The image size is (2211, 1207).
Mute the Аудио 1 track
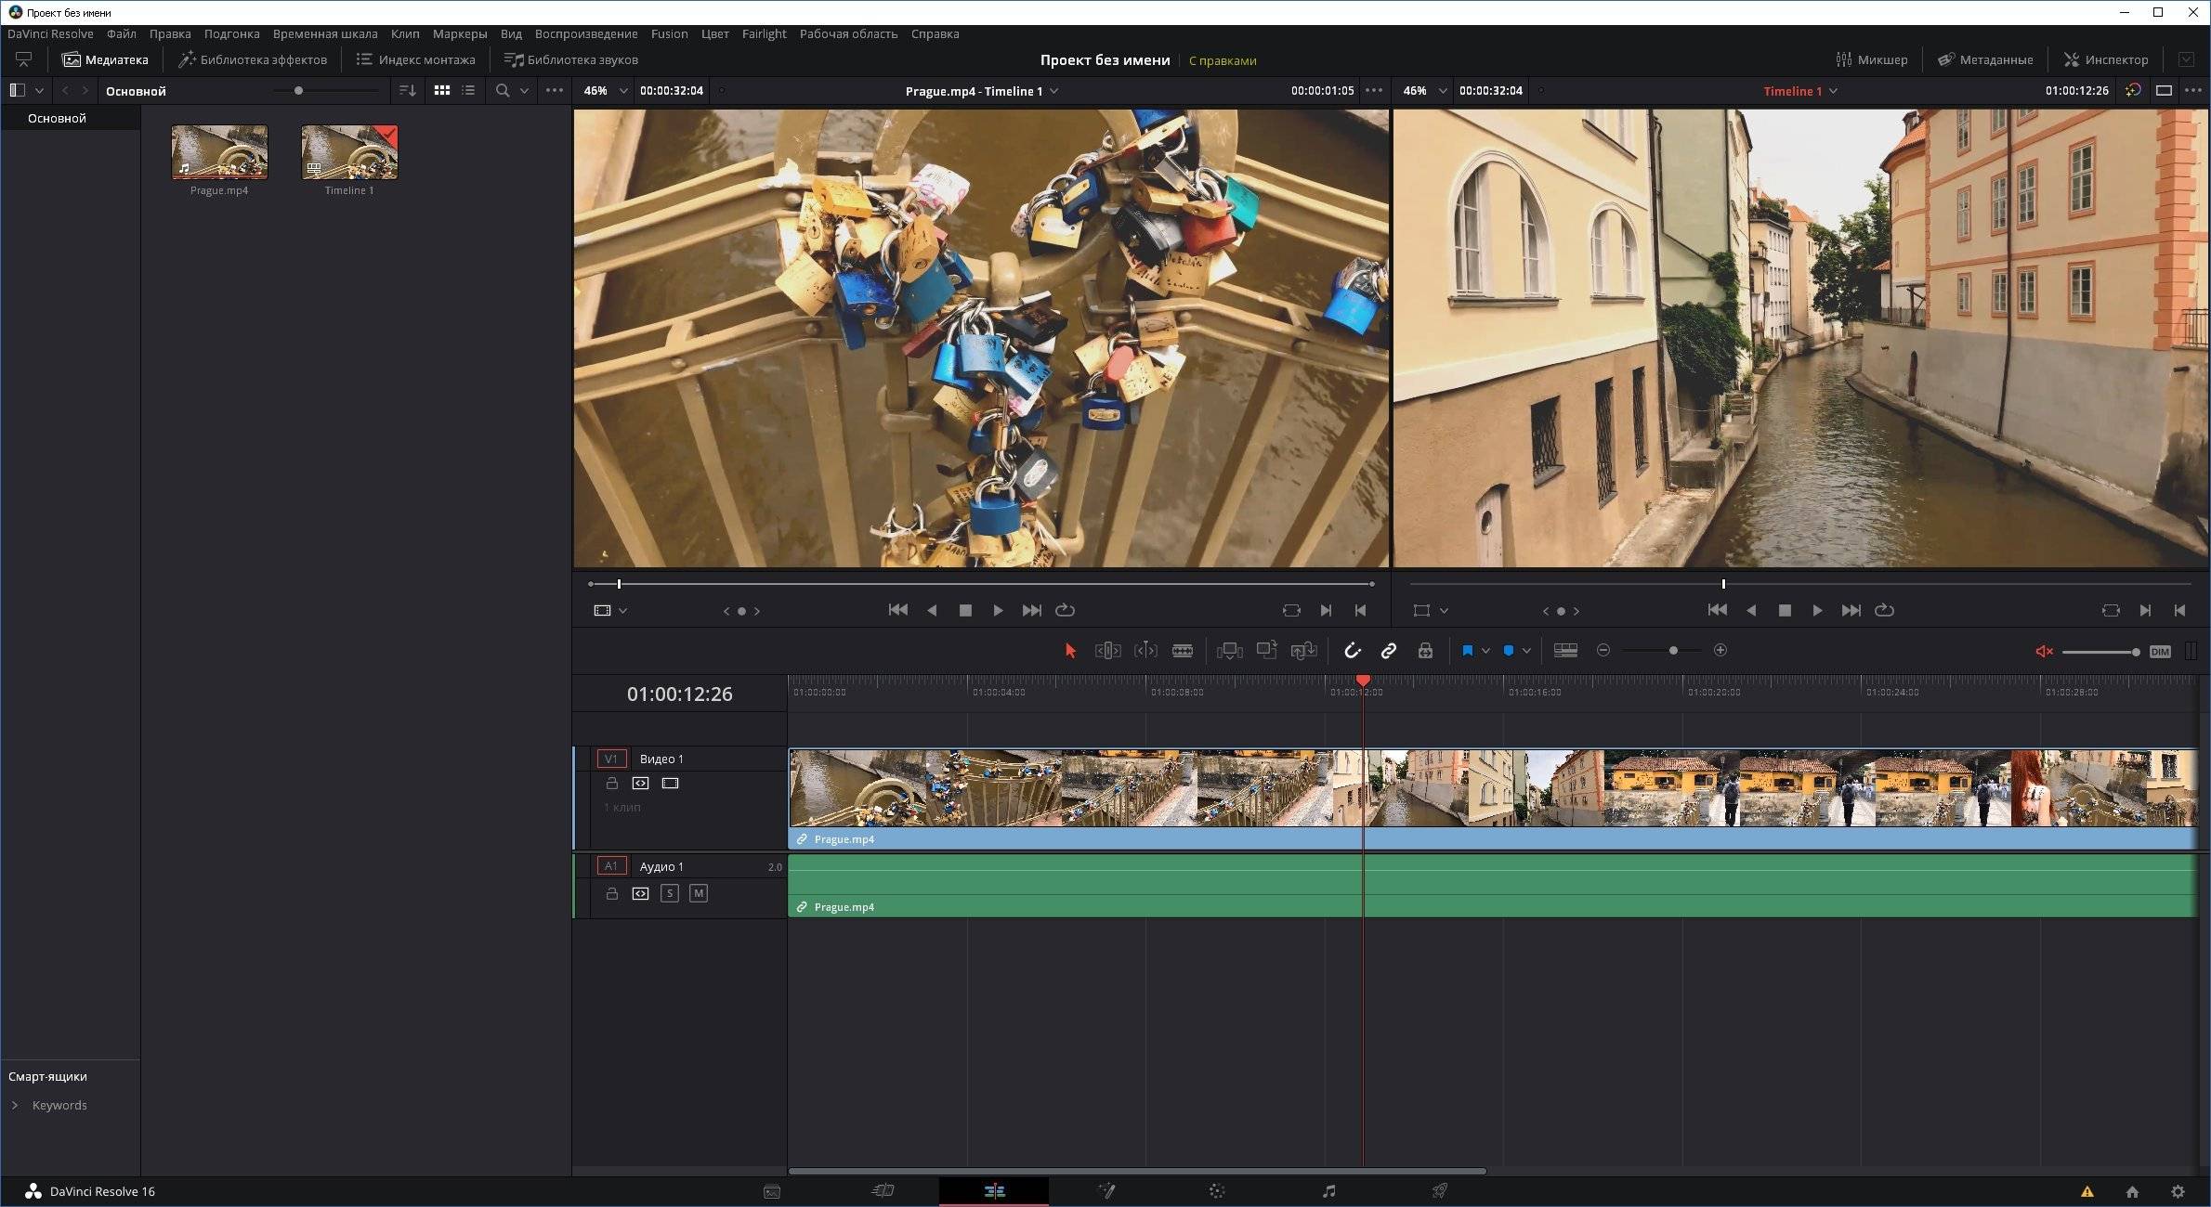(x=699, y=893)
